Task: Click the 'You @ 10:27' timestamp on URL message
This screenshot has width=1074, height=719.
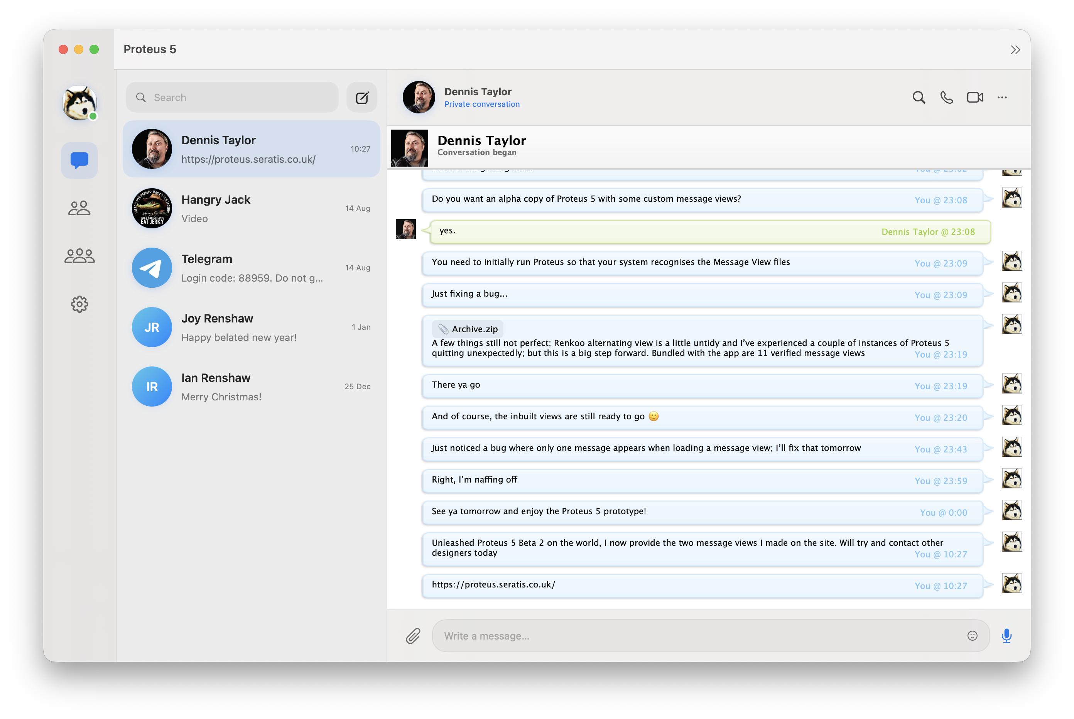Action: tap(941, 586)
